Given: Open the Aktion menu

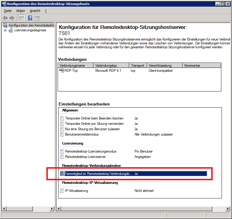Looking at the screenshot, I should coord(20,11).
